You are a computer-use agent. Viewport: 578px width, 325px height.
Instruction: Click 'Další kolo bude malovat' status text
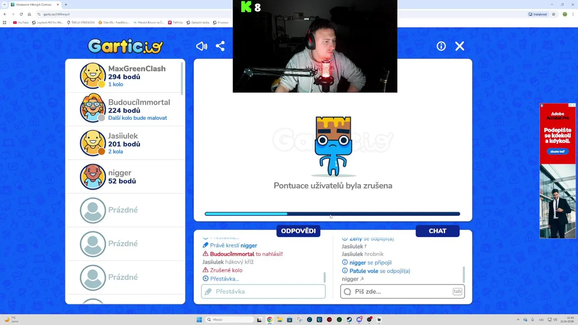(x=138, y=118)
